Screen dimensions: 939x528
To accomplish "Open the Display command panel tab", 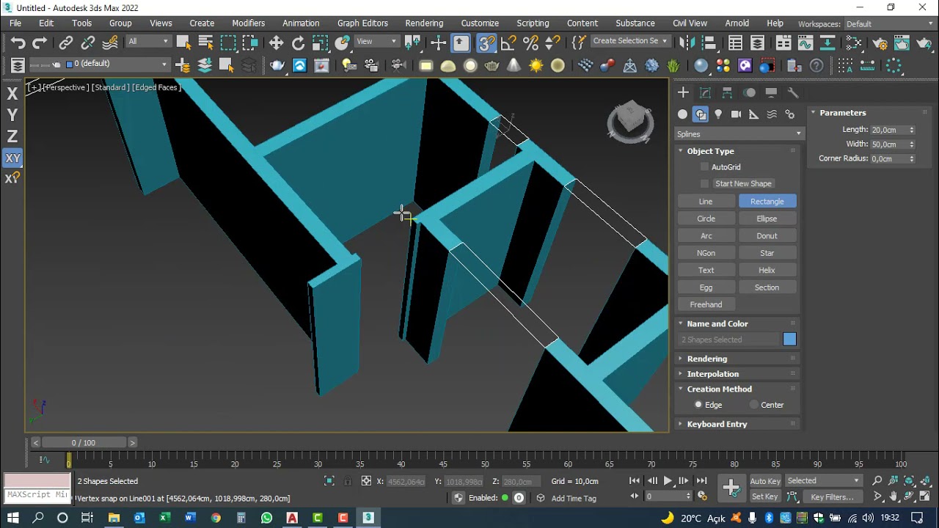I will [x=771, y=92].
